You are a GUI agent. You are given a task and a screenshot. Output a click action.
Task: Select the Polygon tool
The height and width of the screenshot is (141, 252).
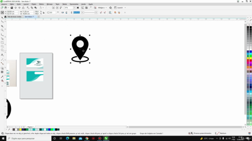[2, 50]
